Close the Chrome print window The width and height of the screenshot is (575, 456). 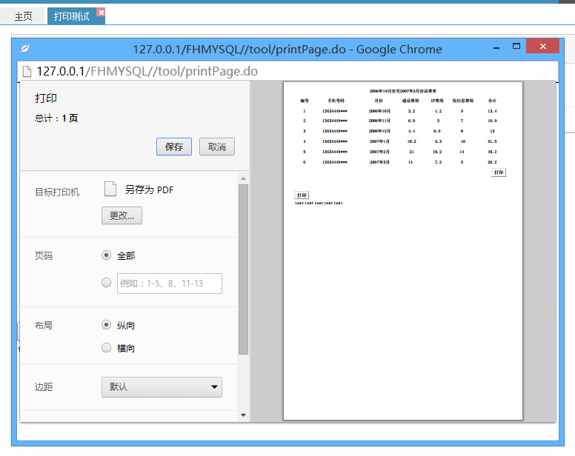542,46
